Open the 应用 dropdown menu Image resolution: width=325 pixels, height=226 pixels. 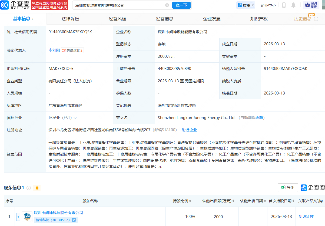(x=246, y=5)
